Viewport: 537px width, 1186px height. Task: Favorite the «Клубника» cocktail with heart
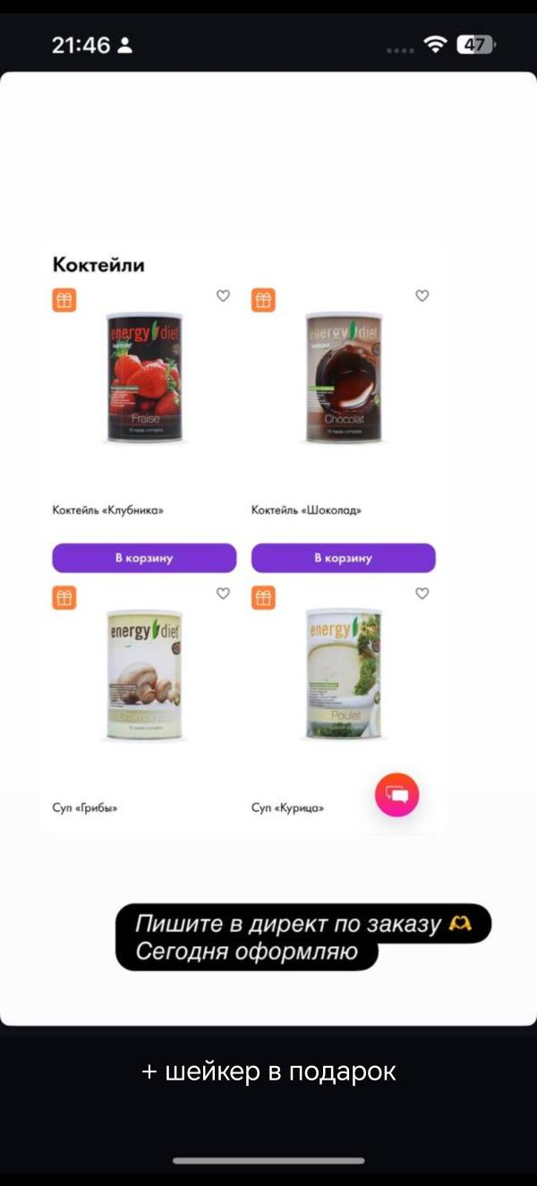pos(223,296)
